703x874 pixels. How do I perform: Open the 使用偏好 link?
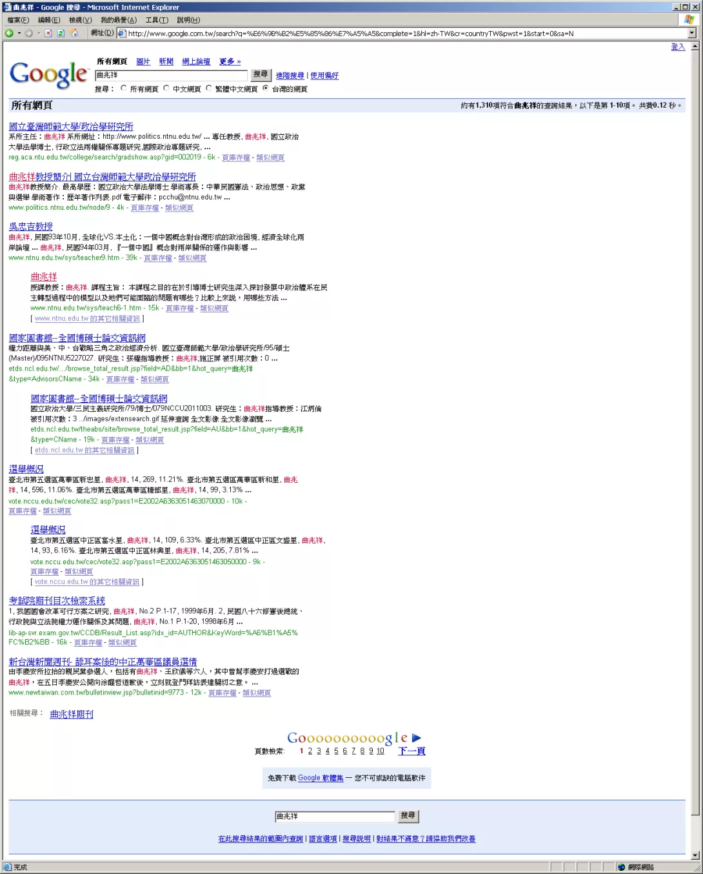click(324, 76)
